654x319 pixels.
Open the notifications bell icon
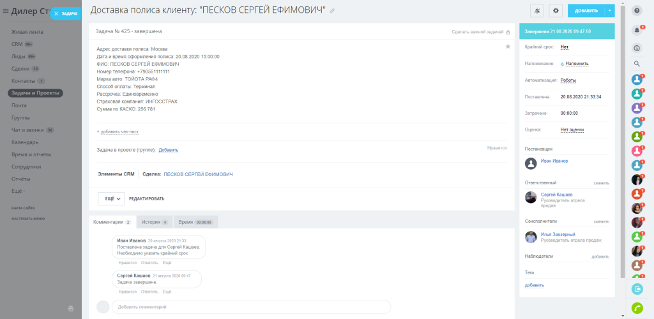pyautogui.click(x=637, y=30)
